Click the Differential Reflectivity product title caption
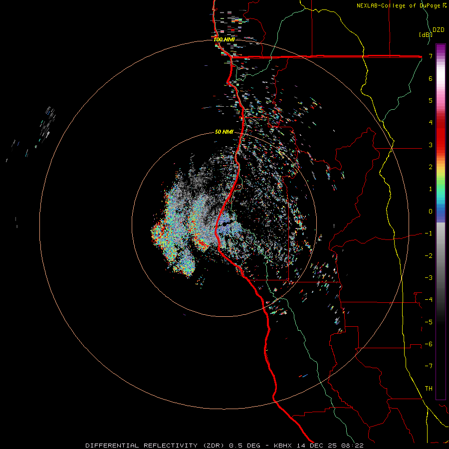449x449 pixels. click(x=224, y=446)
